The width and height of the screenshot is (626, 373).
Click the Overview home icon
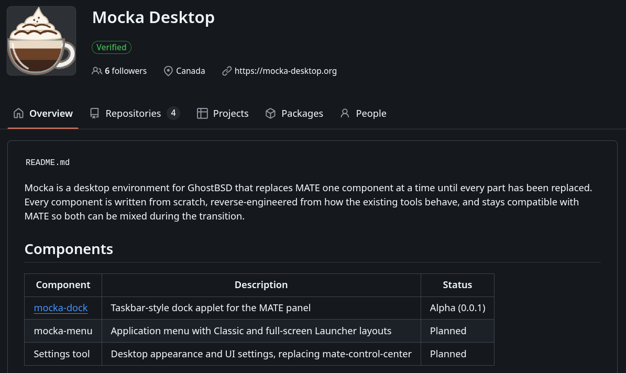(18, 113)
